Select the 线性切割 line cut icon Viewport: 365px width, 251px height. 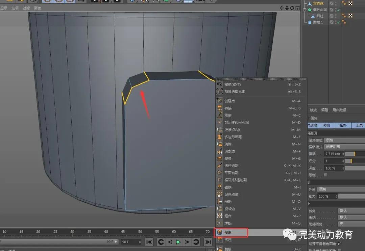click(220, 166)
